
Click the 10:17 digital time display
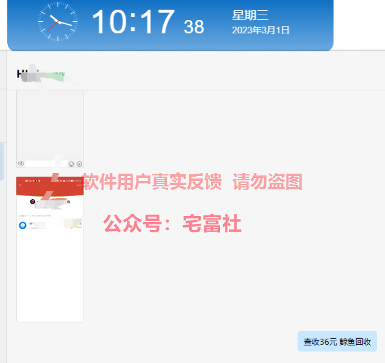(133, 22)
